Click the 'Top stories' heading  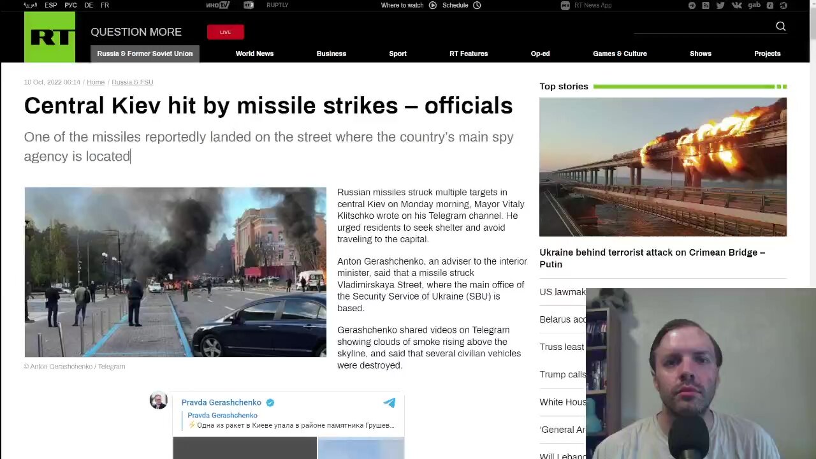click(564, 86)
